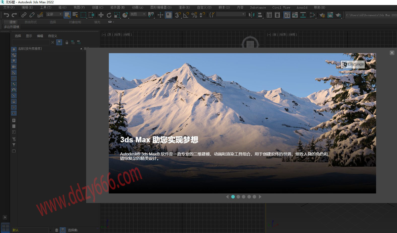The width and height of the screenshot is (397, 233).
Task: Toggle Window/Crossing selection mode
Action: [91, 15]
